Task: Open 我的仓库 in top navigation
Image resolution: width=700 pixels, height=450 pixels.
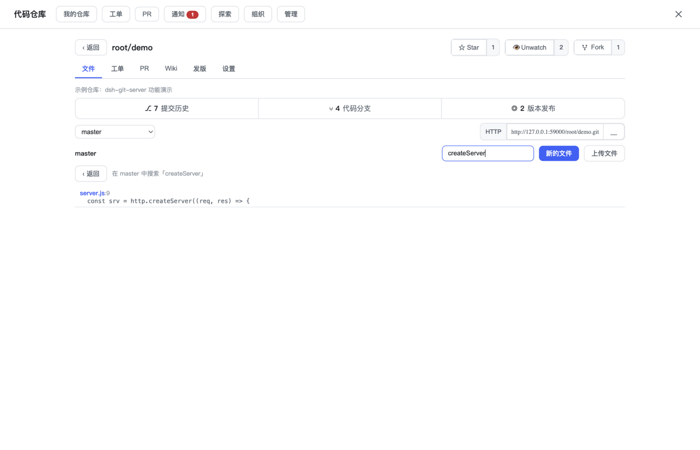Action: point(76,14)
